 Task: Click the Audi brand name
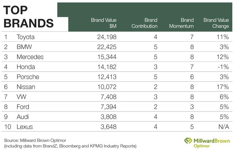23,117
